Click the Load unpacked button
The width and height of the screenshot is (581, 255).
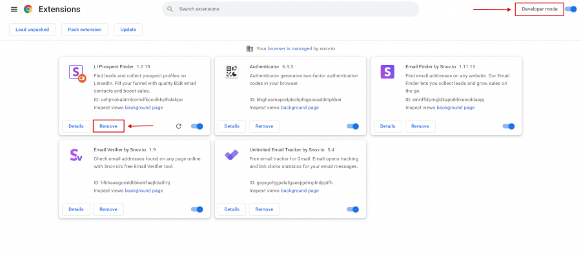coord(32,30)
